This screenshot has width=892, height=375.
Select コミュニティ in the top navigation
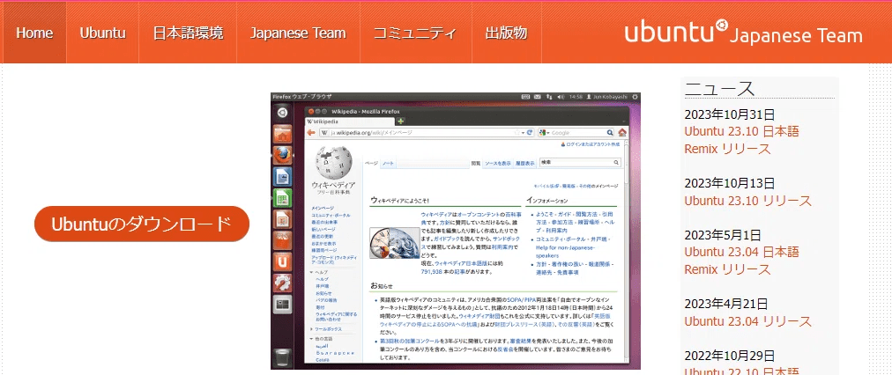click(414, 33)
